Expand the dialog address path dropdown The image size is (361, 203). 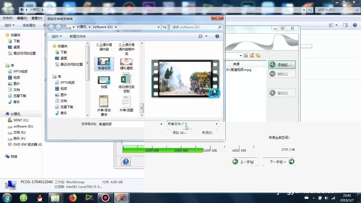[158, 27]
